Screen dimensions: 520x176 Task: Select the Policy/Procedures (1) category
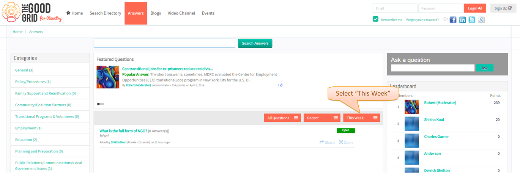click(33, 82)
